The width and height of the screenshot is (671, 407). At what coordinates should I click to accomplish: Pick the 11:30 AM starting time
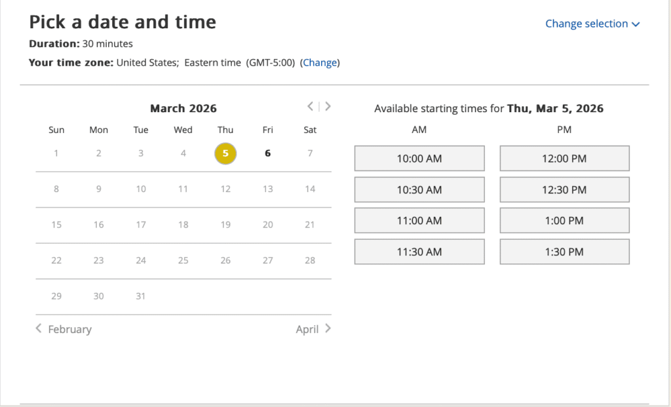(x=419, y=252)
